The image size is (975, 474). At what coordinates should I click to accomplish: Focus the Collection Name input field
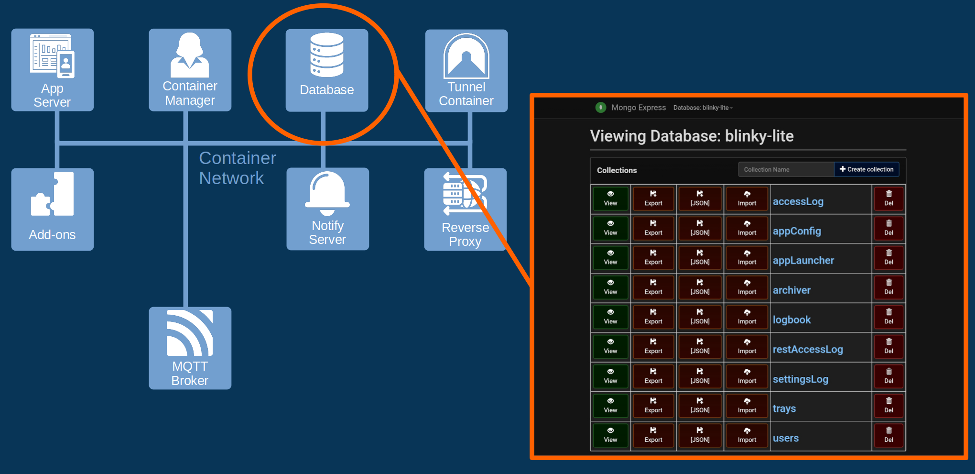pyautogui.click(x=786, y=169)
